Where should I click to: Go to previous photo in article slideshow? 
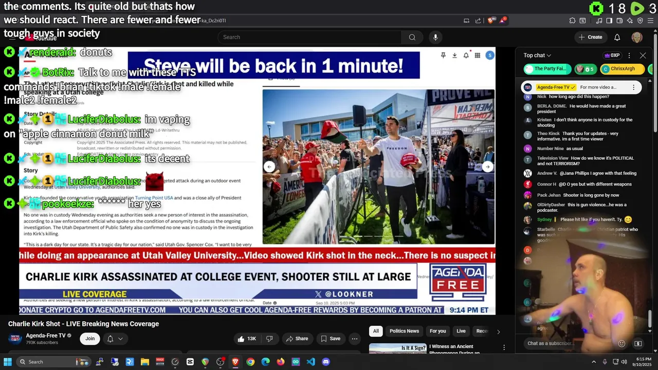pyautogui.click(x=269, y=166)
